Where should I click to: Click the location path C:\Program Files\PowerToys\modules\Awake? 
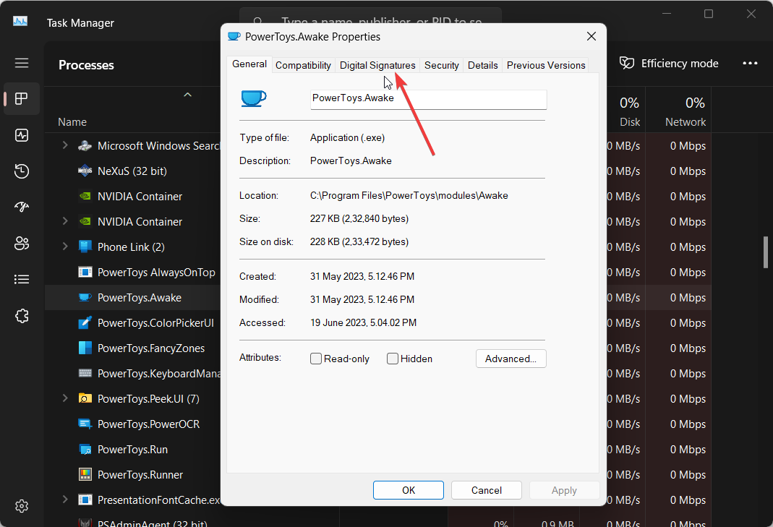coord(409,195)
